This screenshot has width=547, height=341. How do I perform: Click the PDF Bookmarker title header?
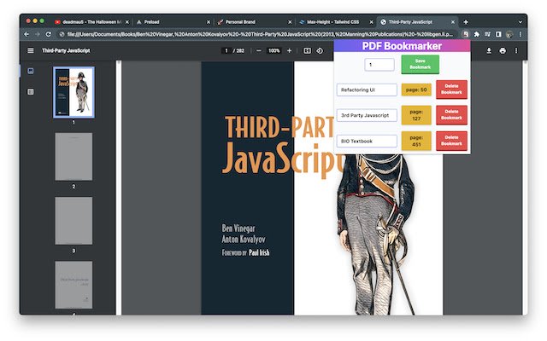click(x=402, y=46)
